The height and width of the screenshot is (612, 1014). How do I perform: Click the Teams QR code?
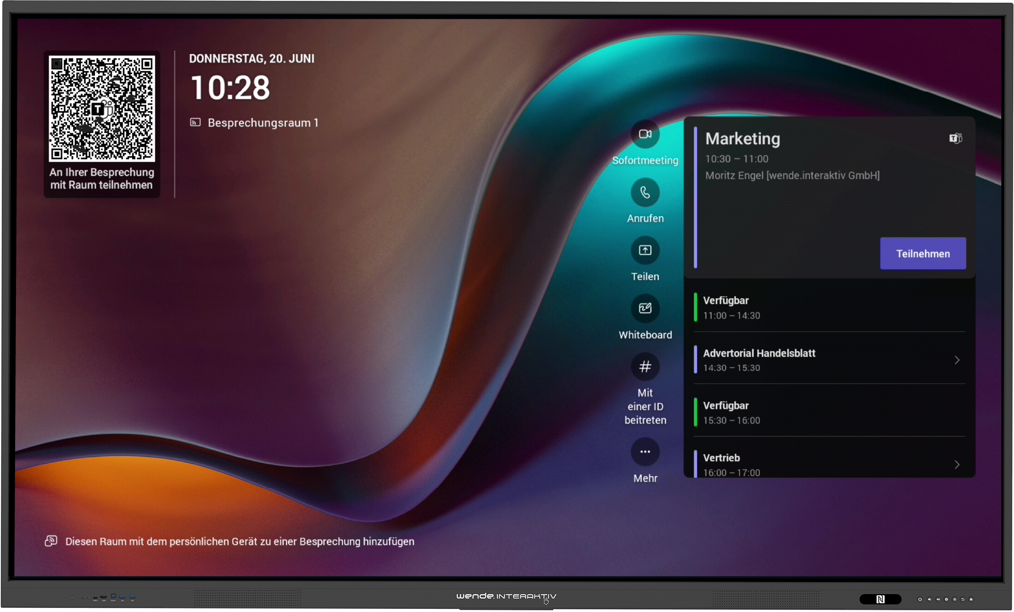(102, 109)
